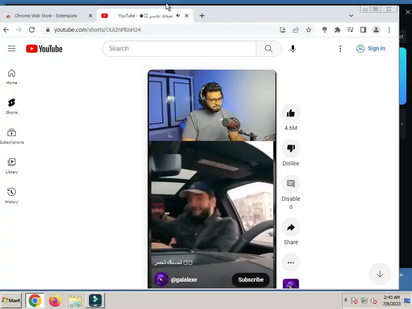Open Chrome three-dot menu
Screen dimensions: 412x309
tap(389, 30)
